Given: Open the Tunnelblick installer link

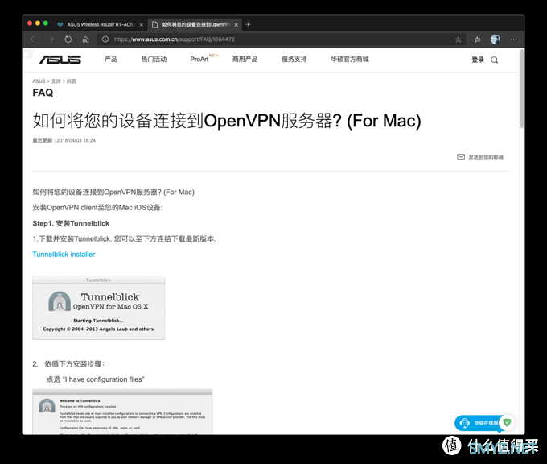Looking at the screenshot, I should [x=64, y=255].
